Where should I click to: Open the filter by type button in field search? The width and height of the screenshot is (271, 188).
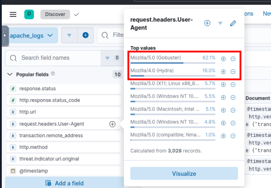click(112, 58)
